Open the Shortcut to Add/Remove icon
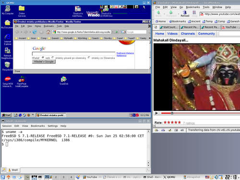The height and width of the screenshot is (180, 240). click(x=78, y=11)
